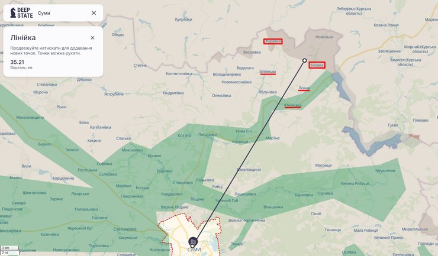
Task: Click the Суми city marker icon
Action: [x=193, y=241]
